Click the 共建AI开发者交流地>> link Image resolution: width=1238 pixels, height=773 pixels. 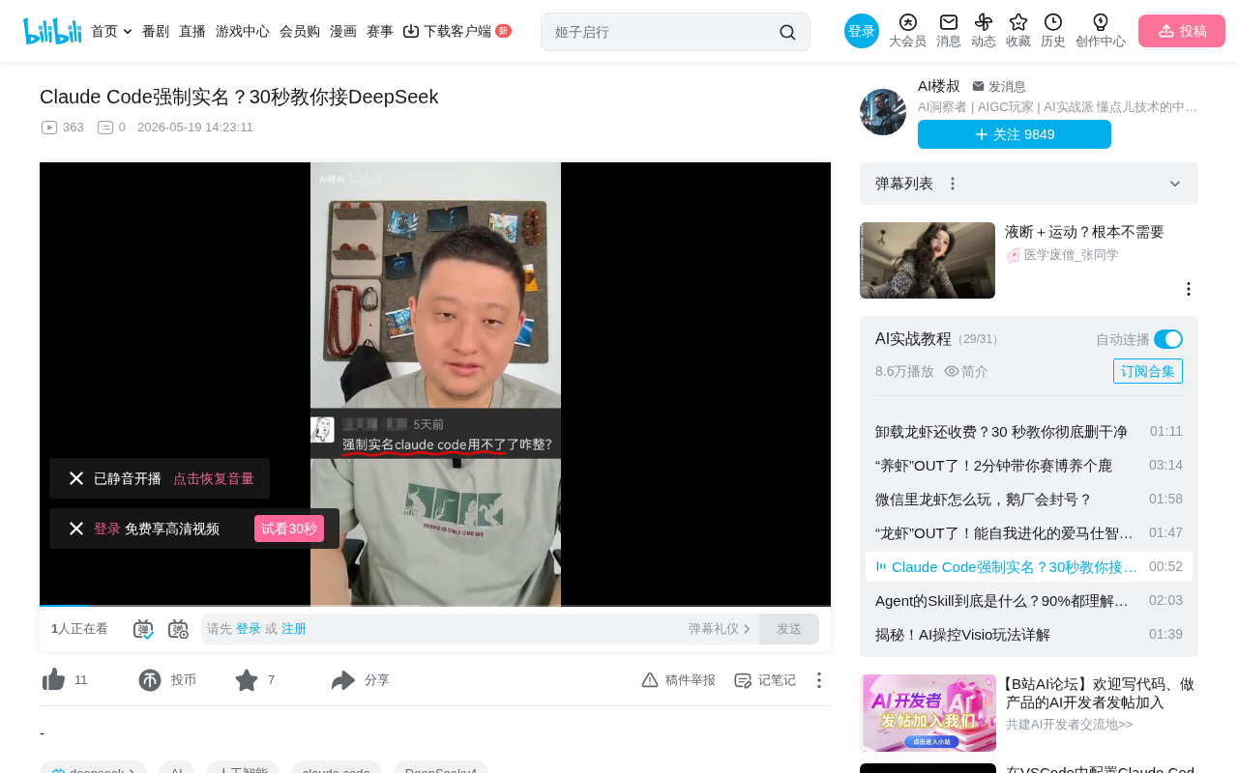1069,724
